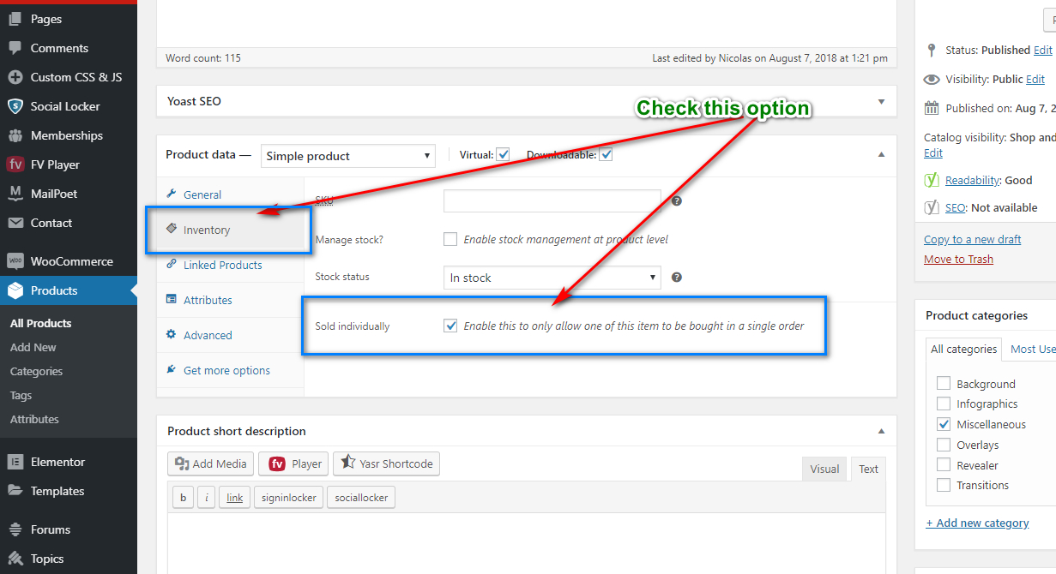Image resolution: width=1056 pixels, height=574 pixels.
Task: Click the Add new category link
Action: pyautogui.click(x=977, y=523)
